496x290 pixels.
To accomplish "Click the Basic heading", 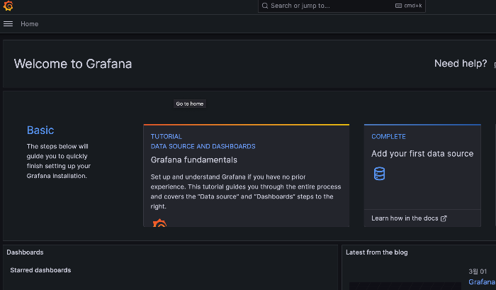I will tap(40, 130).
